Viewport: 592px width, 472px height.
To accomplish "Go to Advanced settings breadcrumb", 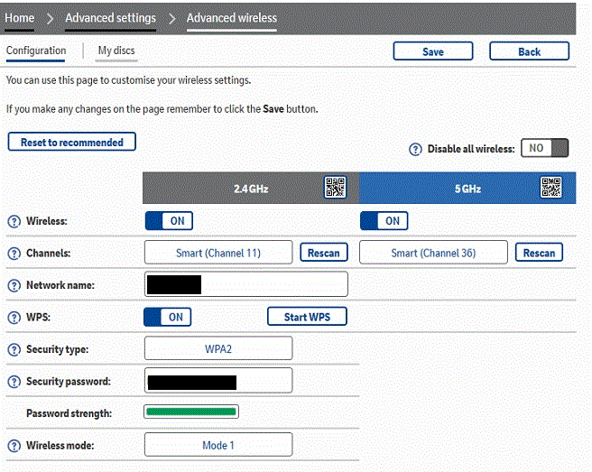I will tap(110, 18).
